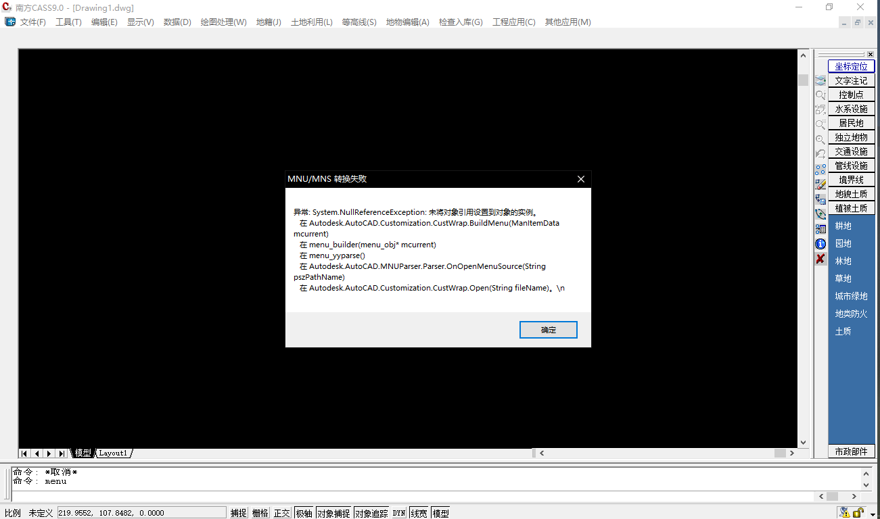Image resolution: width=880 pixels, height=519 pixels.
Task: Click the 确定 button in error dialog
Action: [548, 330]
